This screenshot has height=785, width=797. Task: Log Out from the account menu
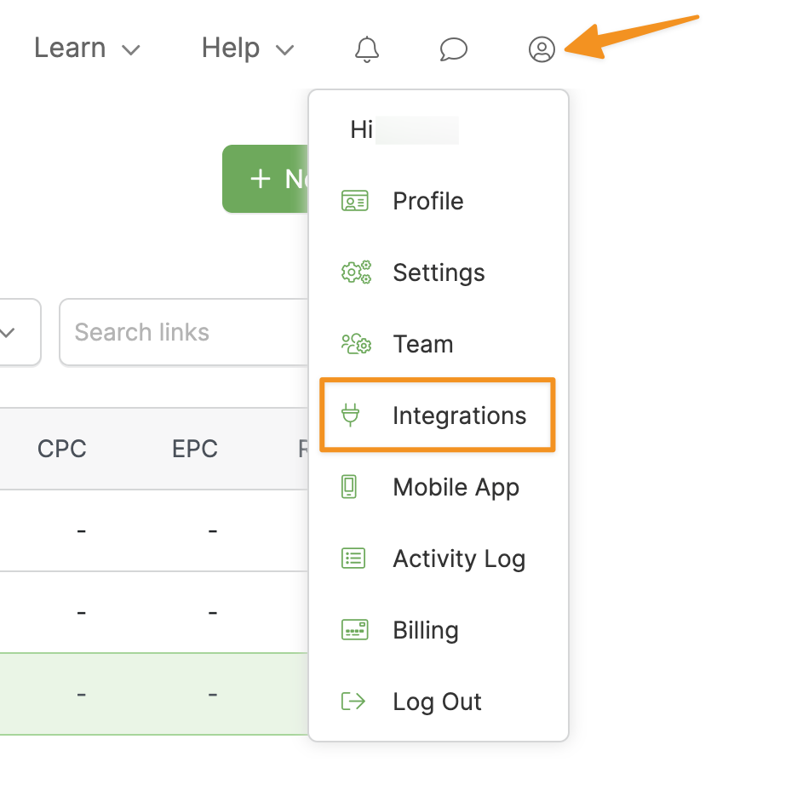(x=437, y=702)
